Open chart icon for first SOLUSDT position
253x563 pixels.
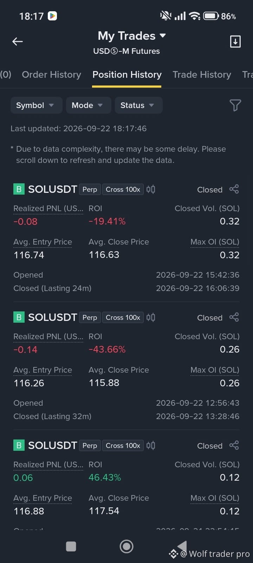(x=151, y=189)
